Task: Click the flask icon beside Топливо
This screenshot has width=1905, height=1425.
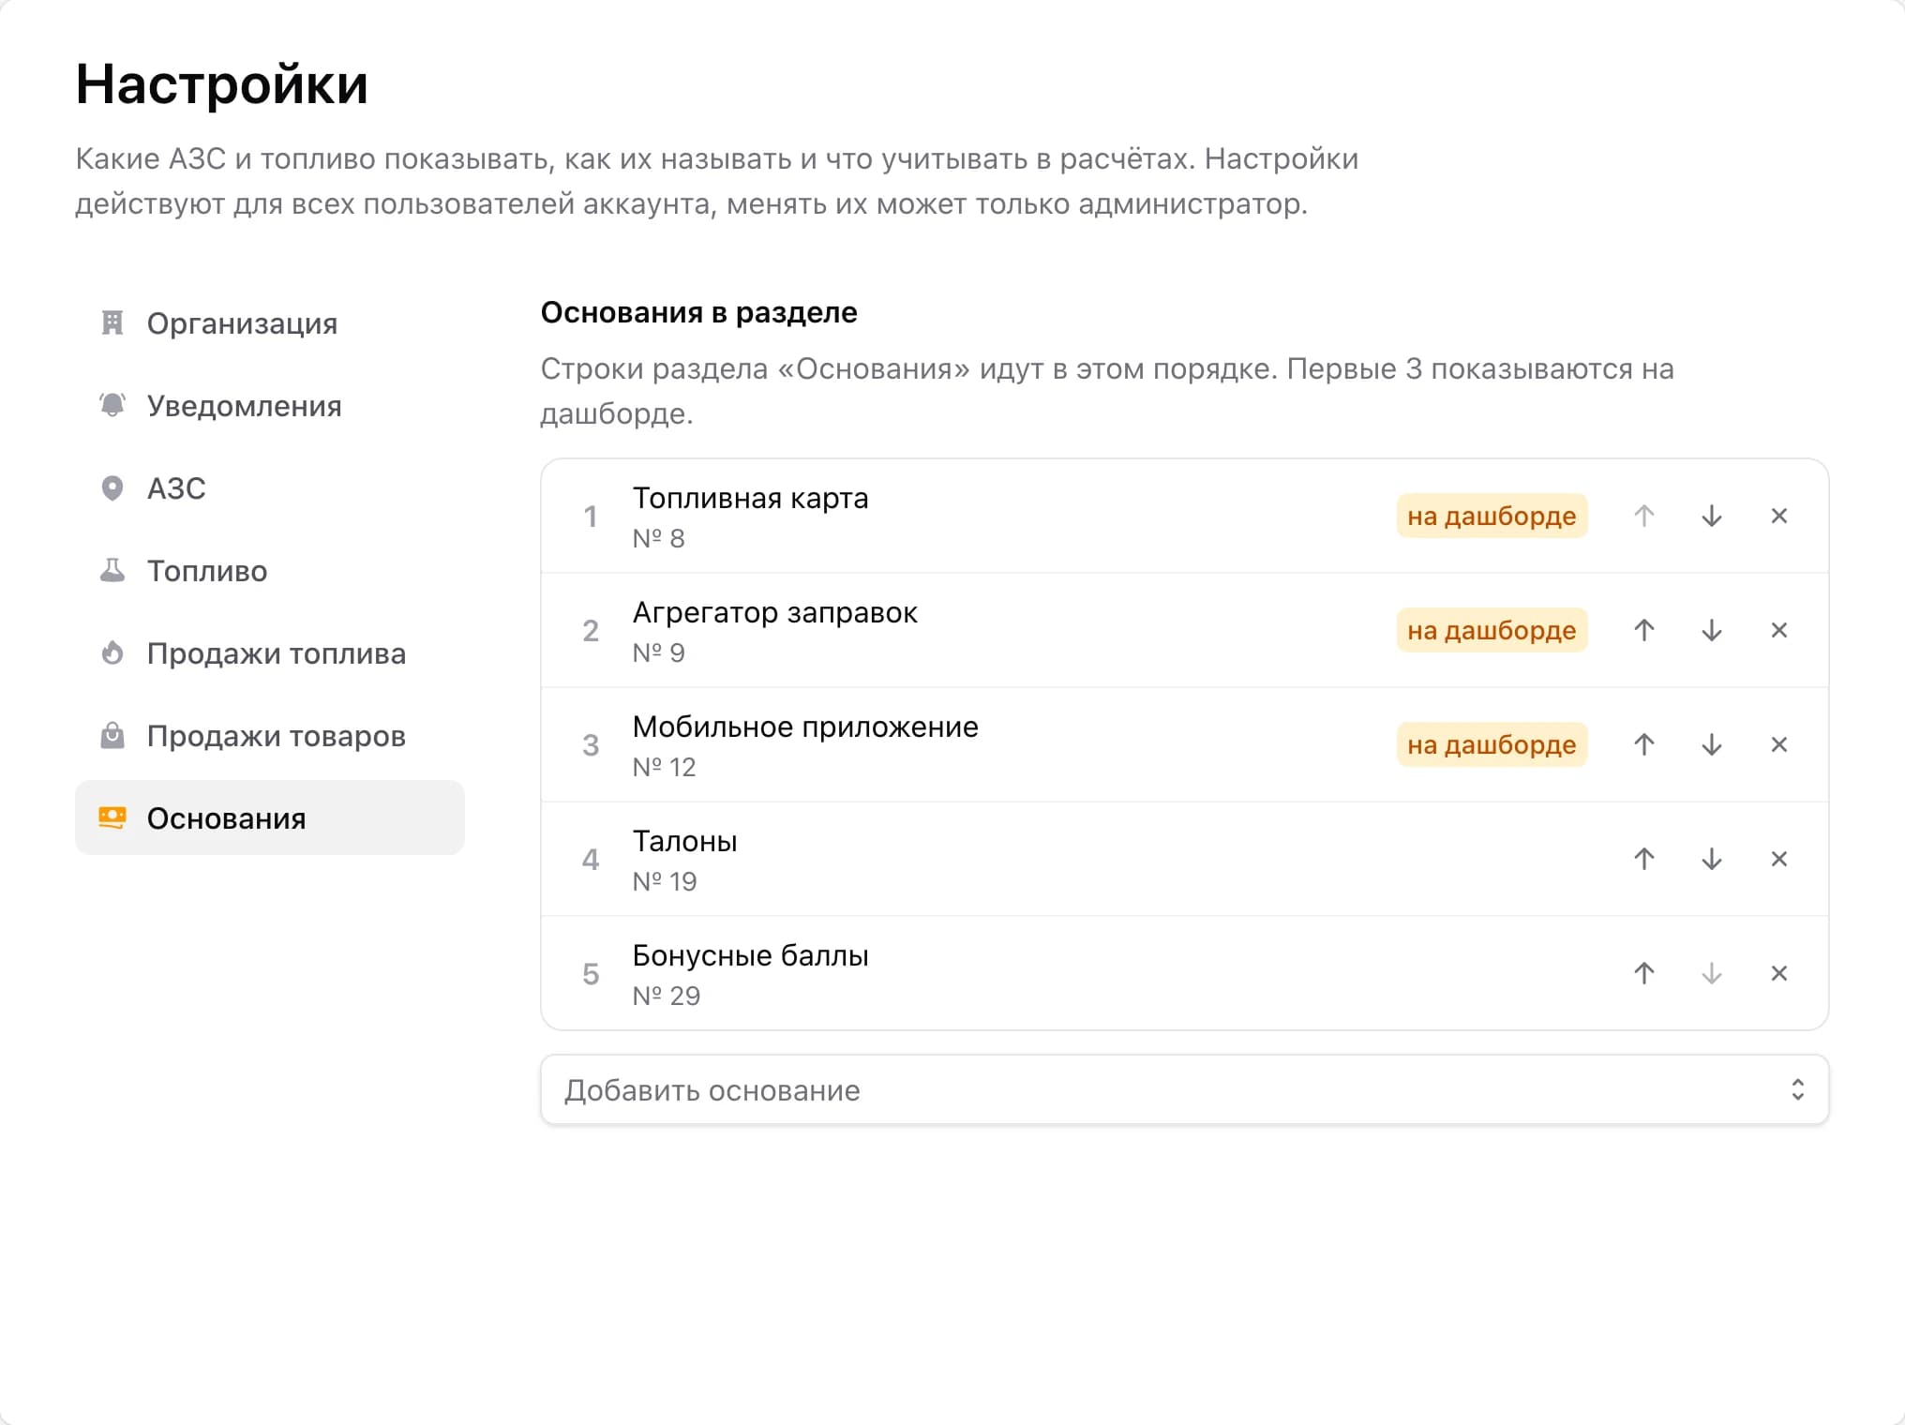Action: point(112,570)
